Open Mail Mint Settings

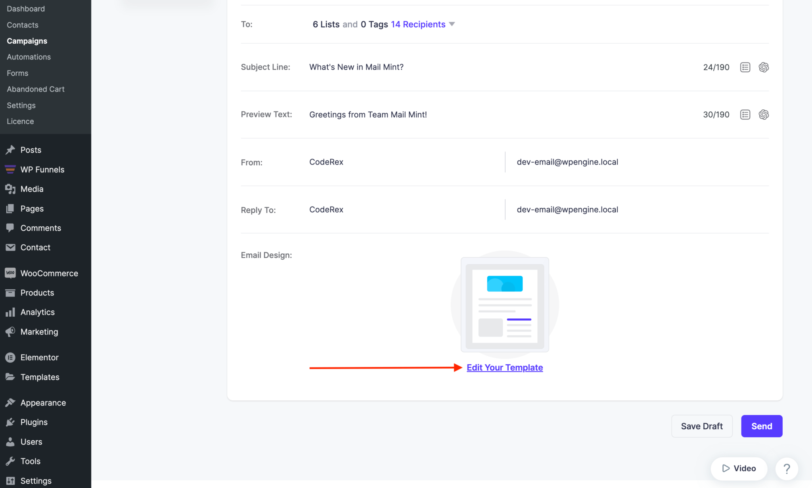click(21, 105)
